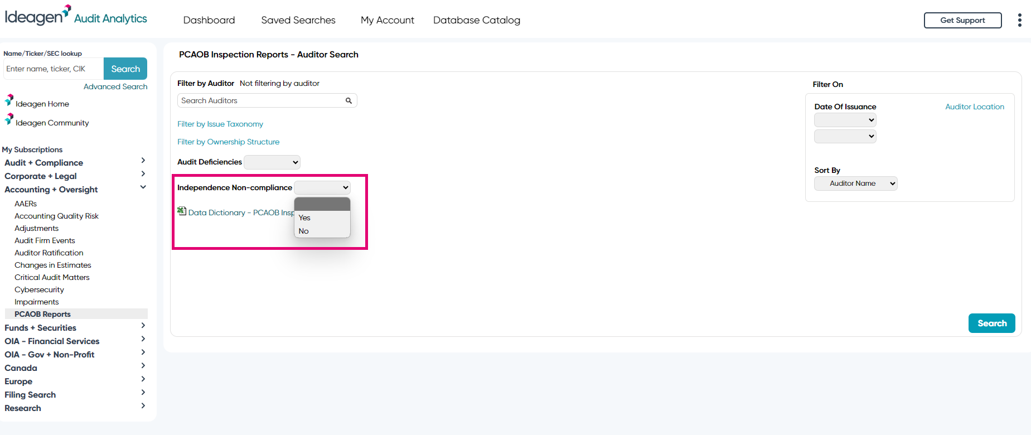The width and height of the screenshot is (1031, 435).
Task: Expand OIA - Financial Services
Action: tap(75, 341)
